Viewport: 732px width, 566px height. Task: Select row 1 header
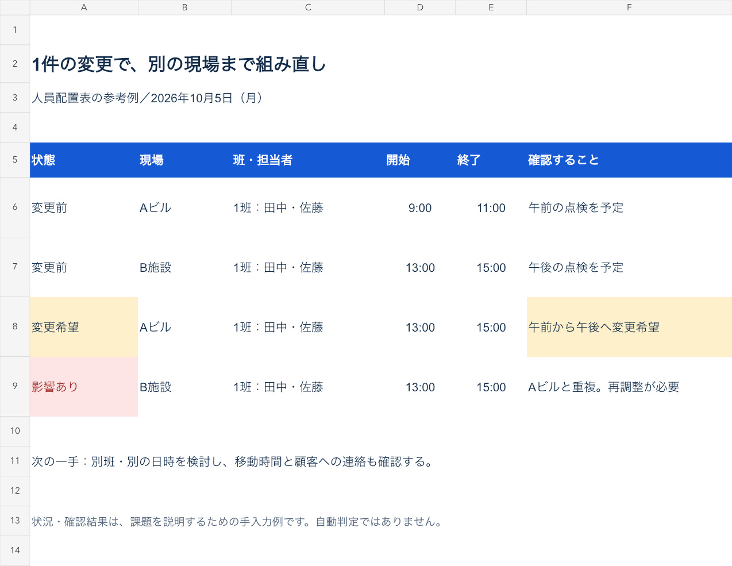click(x=15, y=30)
